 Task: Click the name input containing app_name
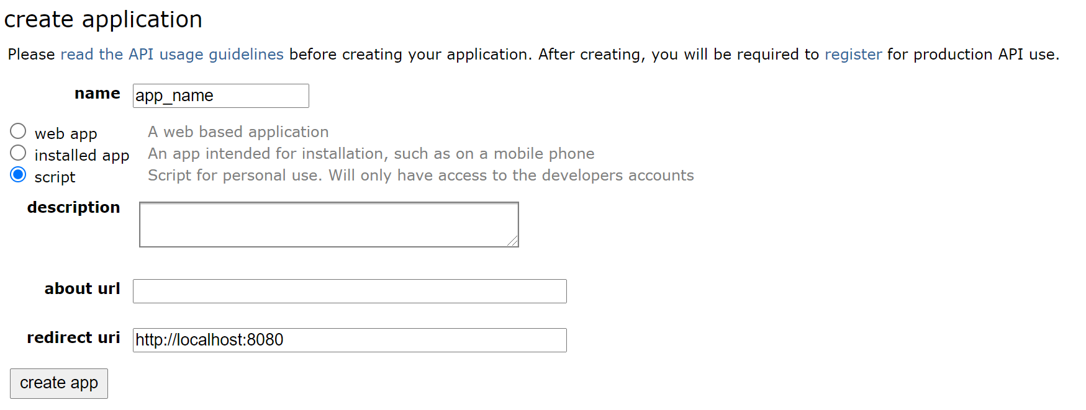pyautogui.click(x=220, y=96)
